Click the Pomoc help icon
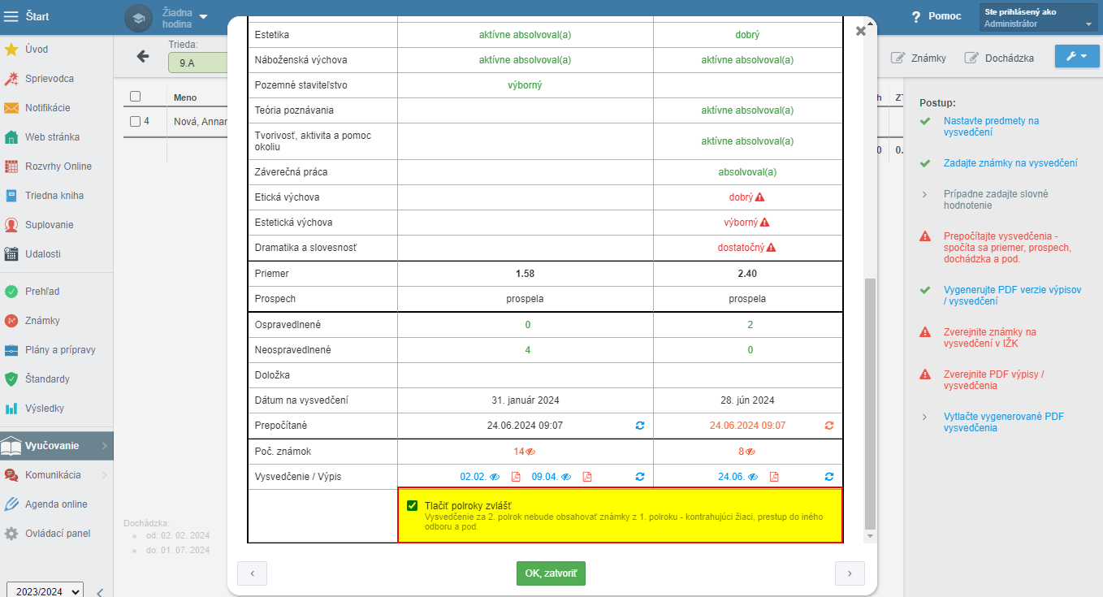 pos(916,17)
